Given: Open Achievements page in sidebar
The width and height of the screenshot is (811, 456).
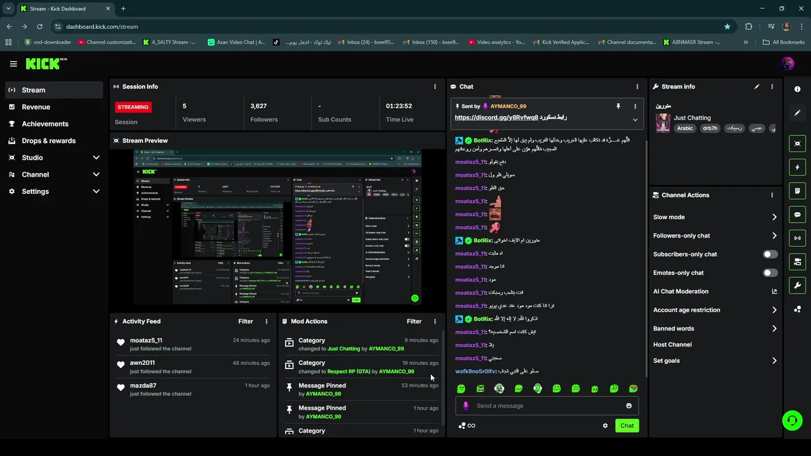Looking at the screenshot, I should click(54, 124).
